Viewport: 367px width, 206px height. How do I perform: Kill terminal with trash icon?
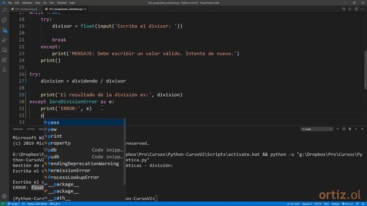click(x=350, y=129)
